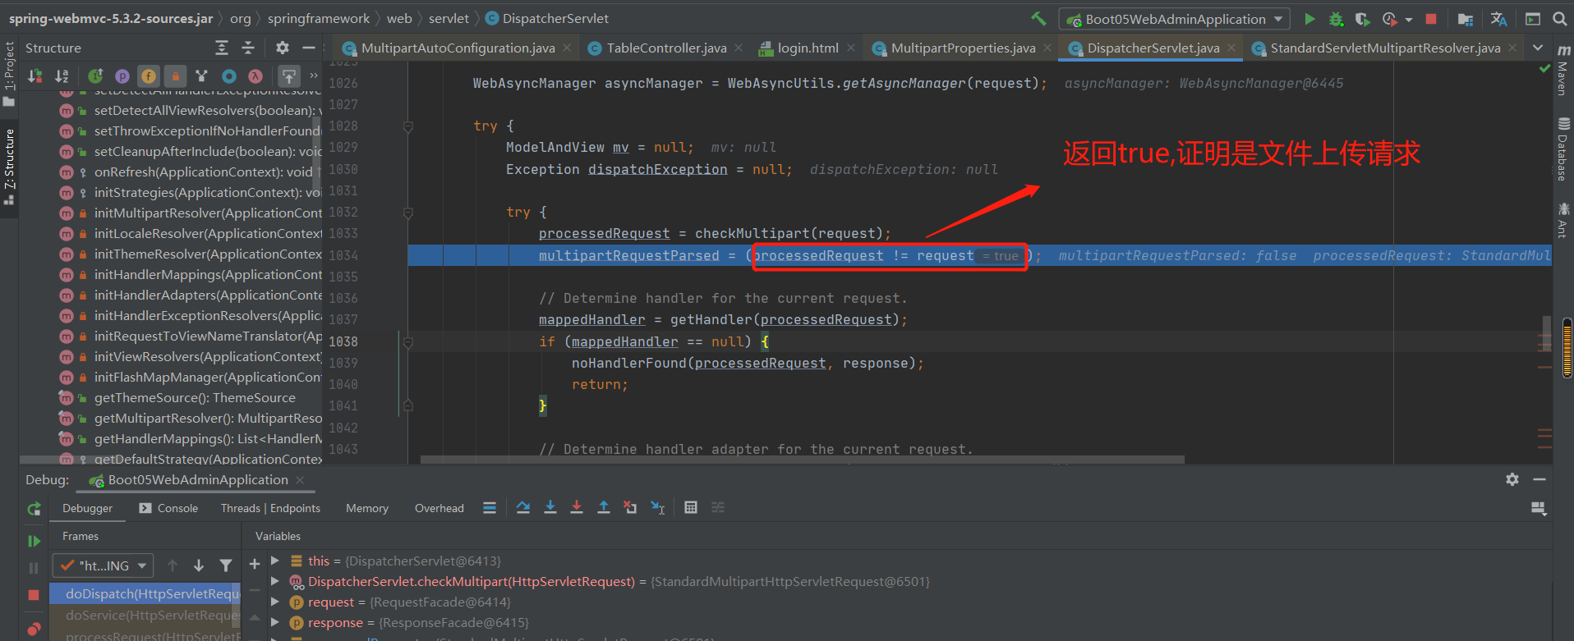Open the Maven tool window
This screenshot has width=1574, height=641.
coord(1563,70)
